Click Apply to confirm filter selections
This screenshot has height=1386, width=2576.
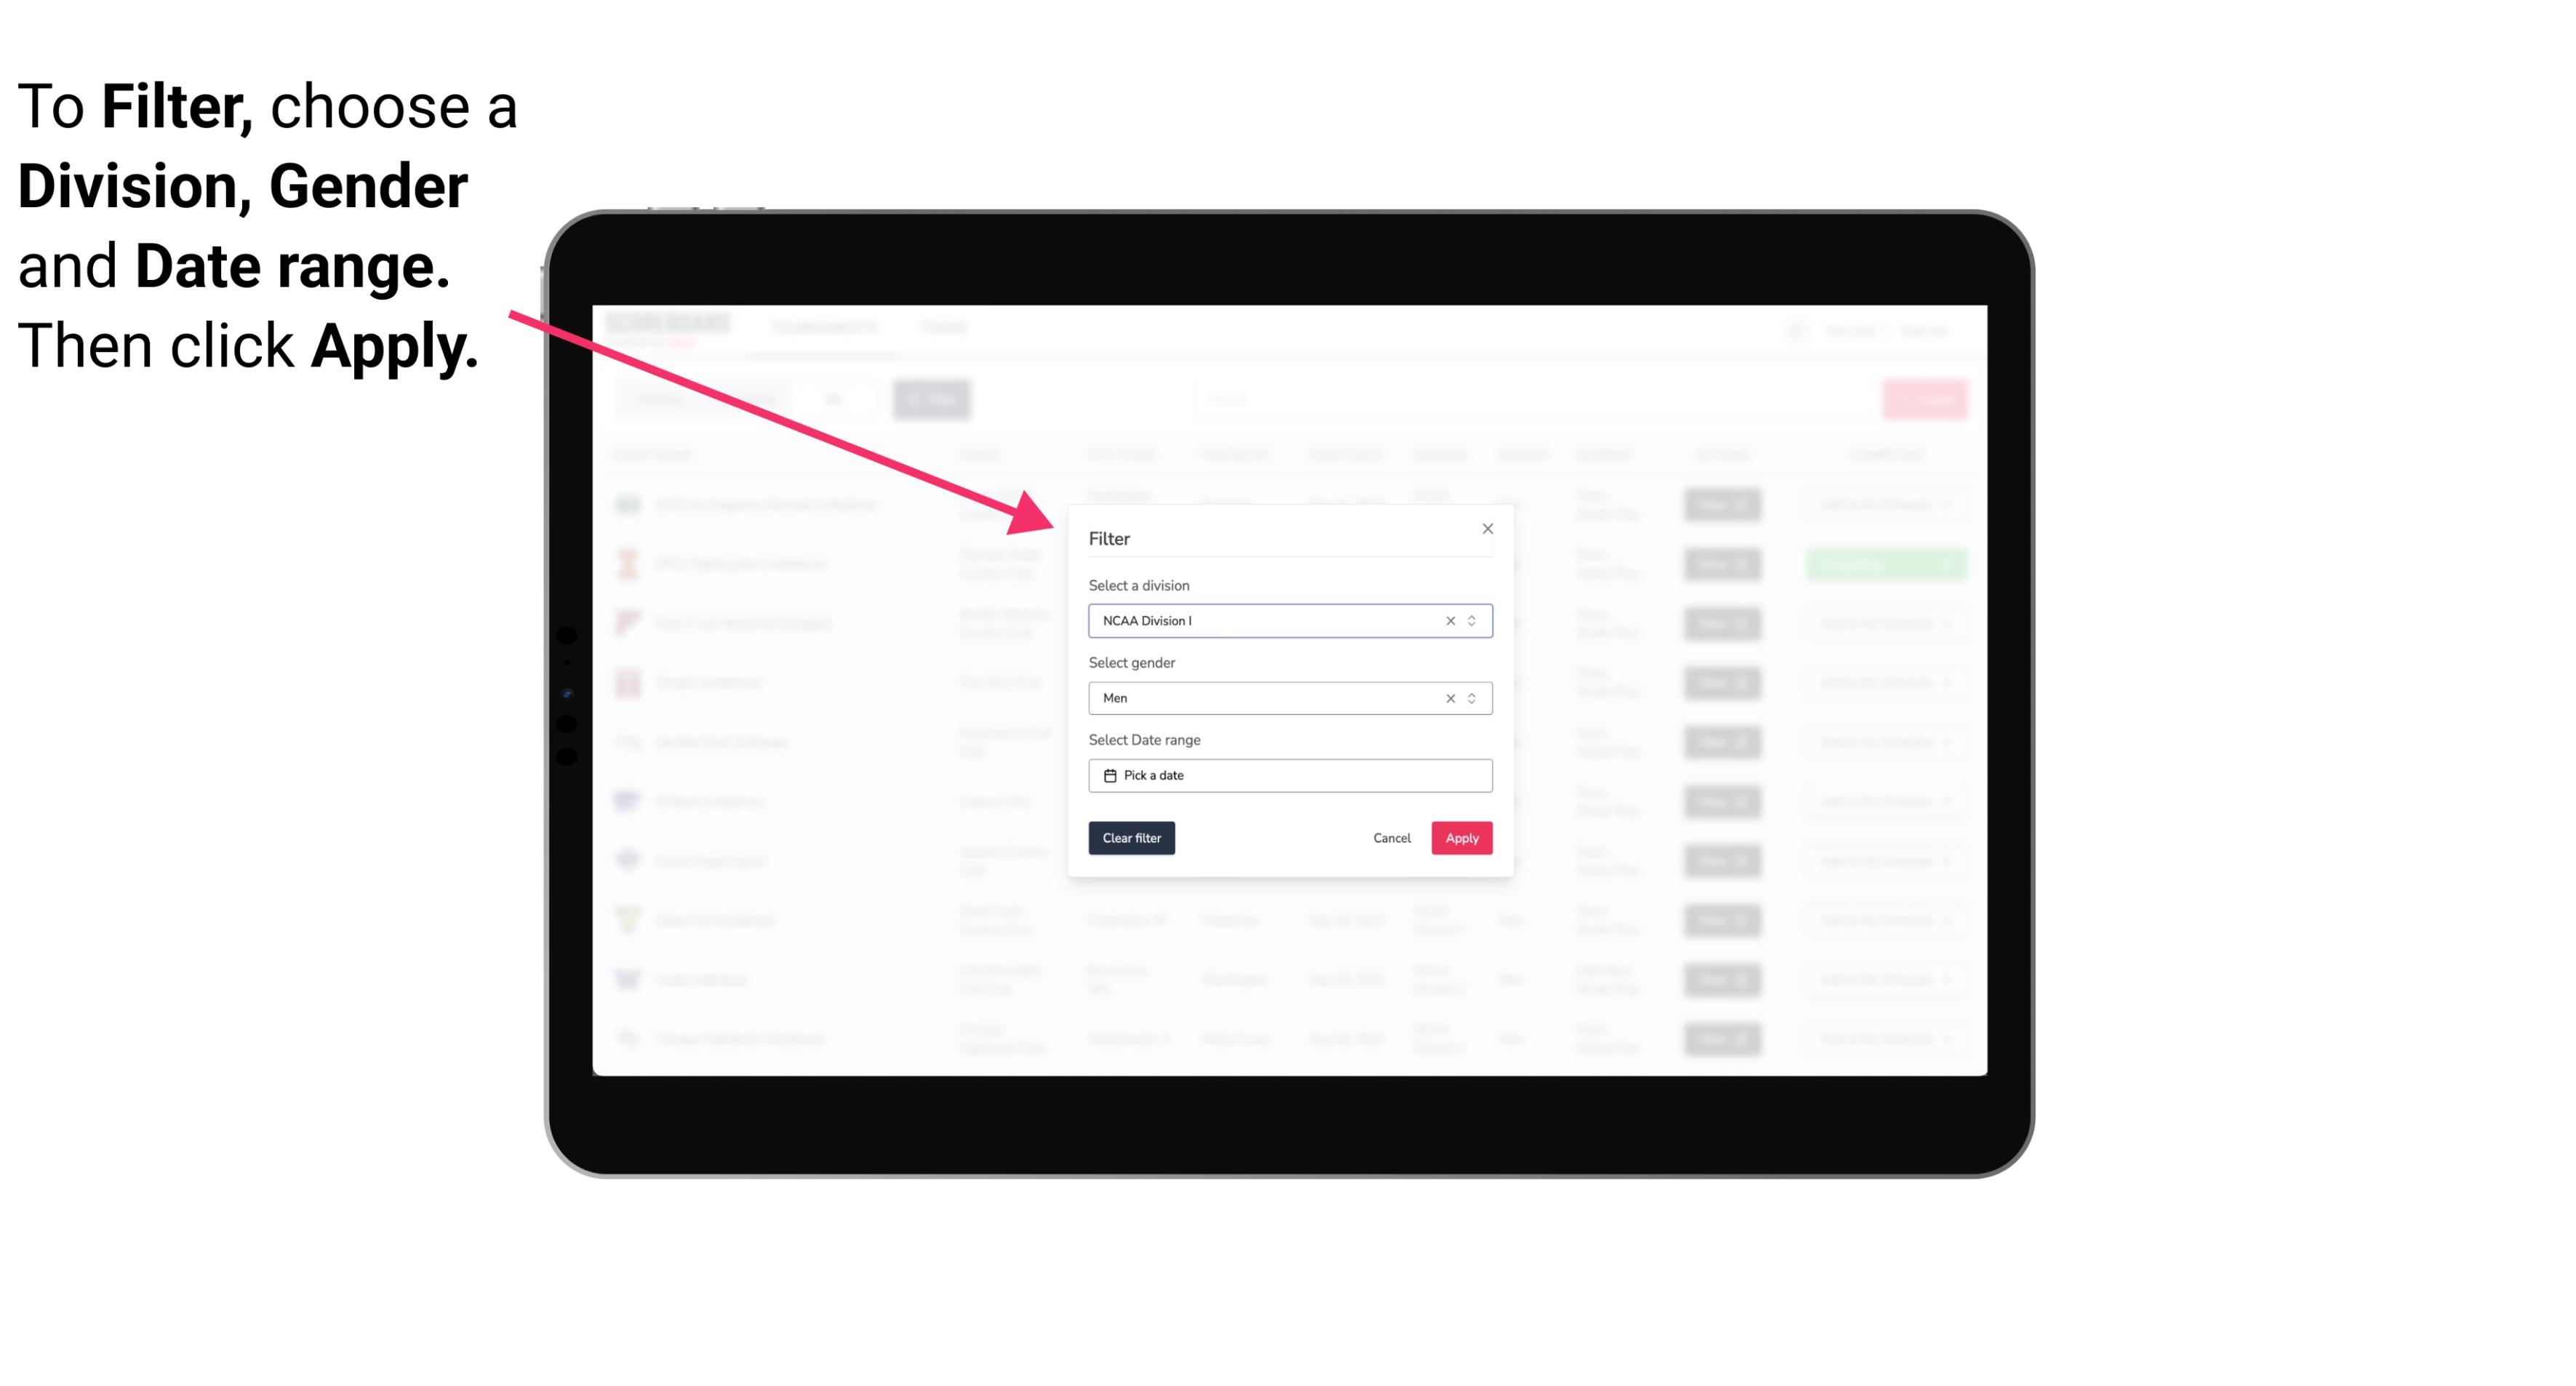1461,838
